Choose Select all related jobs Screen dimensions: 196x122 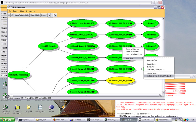133,54
